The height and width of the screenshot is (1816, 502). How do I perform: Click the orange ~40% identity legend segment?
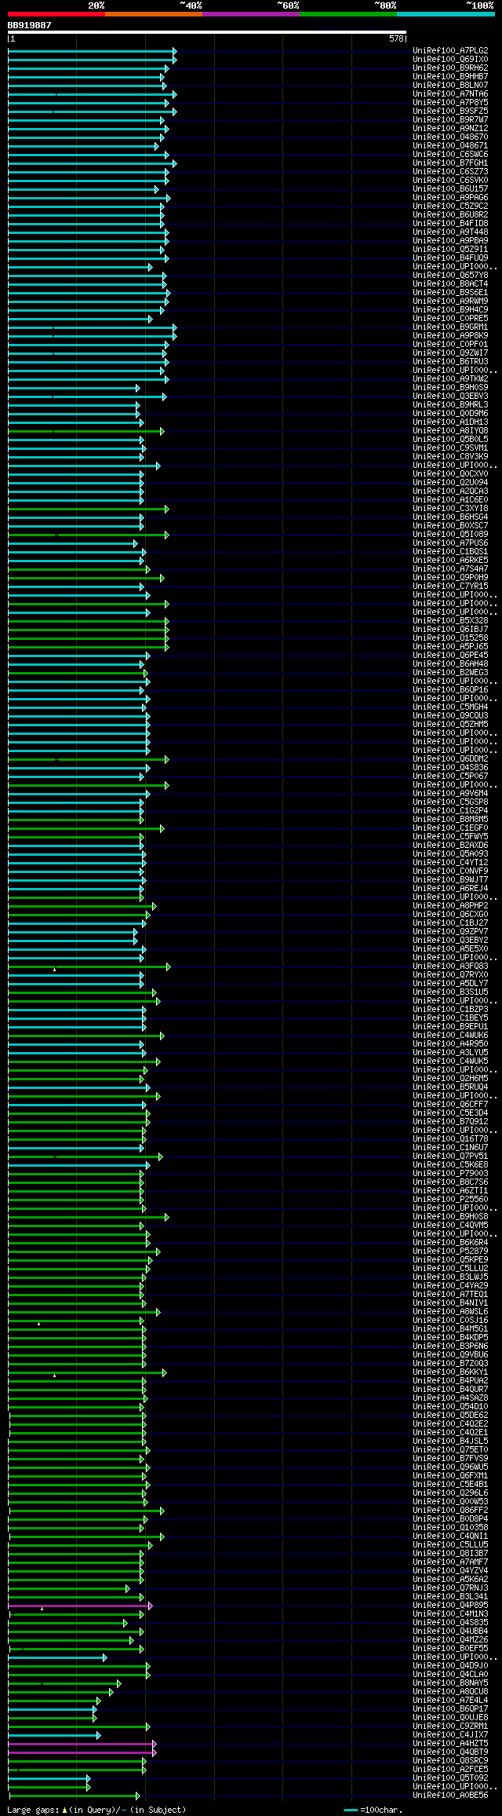coord(154,14)
